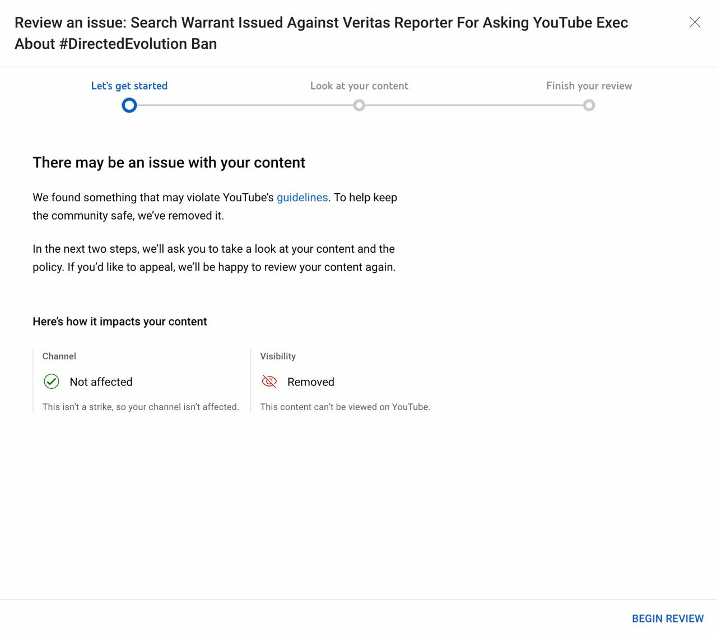Click the dialog title about Search Warrant
This screenshot has height=637, width=717.
[321, 33]
